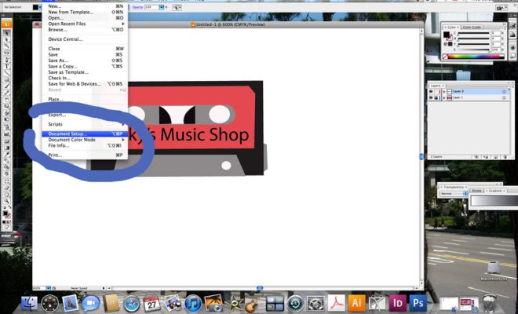
Task: Toggle the lock column for Layer 2
Action: [x=436, y=92]
